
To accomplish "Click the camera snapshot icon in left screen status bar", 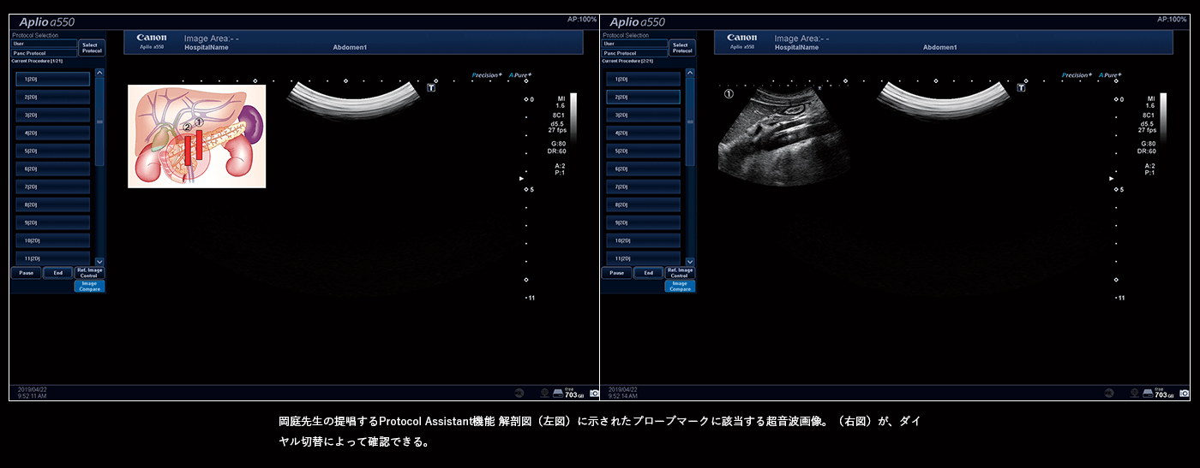I will coord(594,393).
